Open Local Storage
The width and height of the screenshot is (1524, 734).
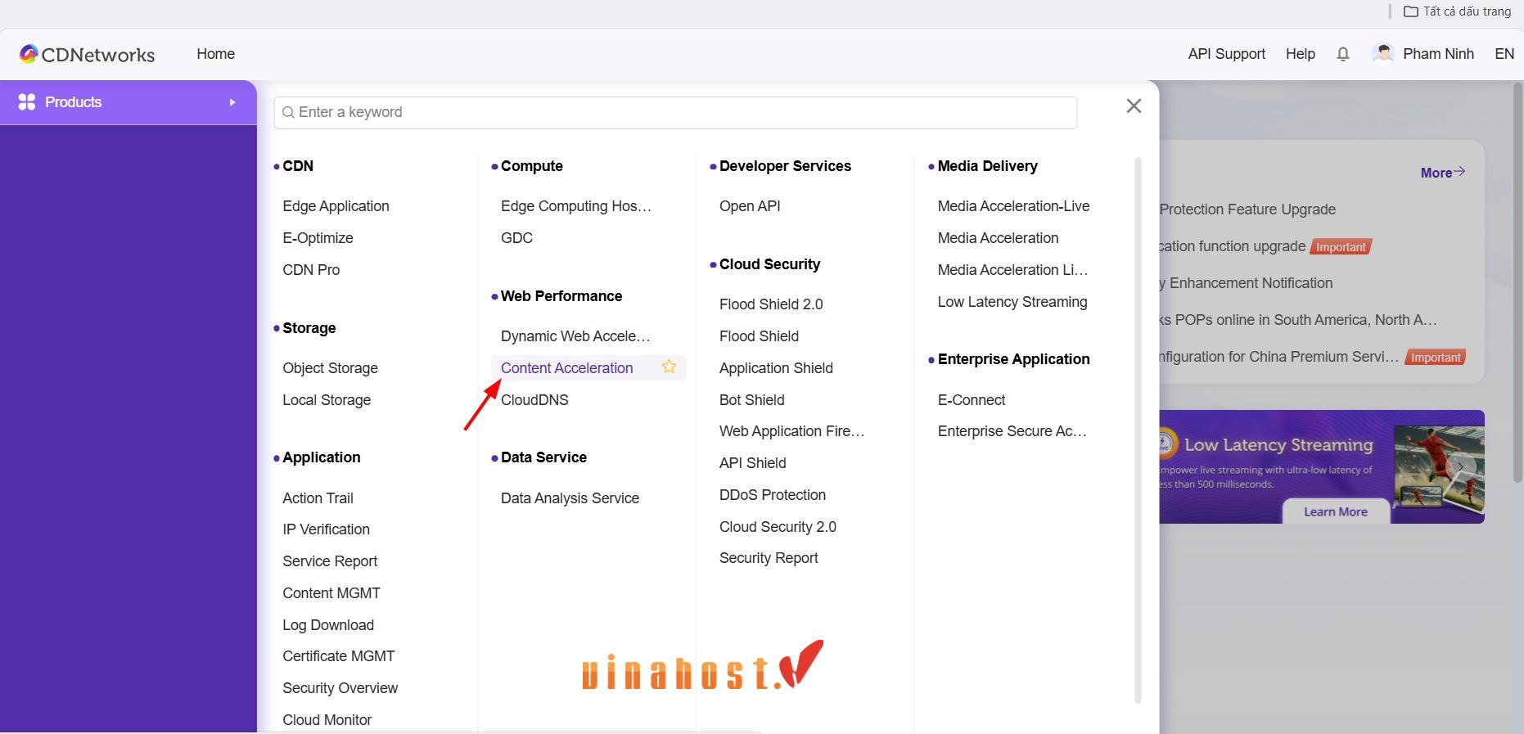pos(327,400)
